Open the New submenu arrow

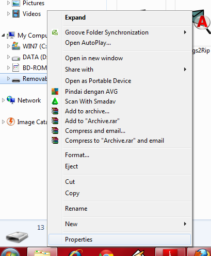(185, 224)
